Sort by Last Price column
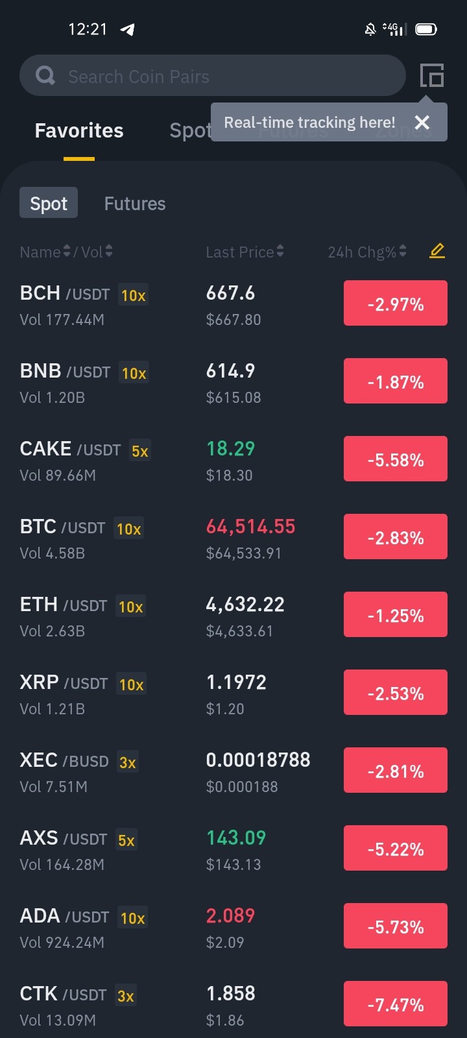 coord(245,252)
